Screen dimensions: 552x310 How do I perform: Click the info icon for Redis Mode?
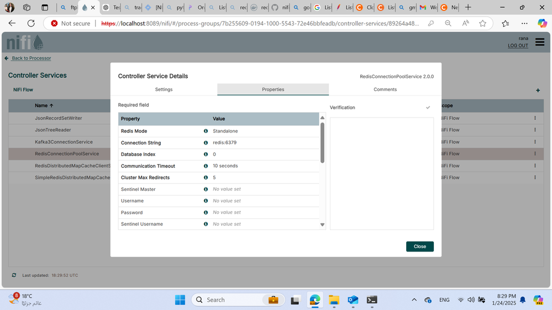[206, 131]
